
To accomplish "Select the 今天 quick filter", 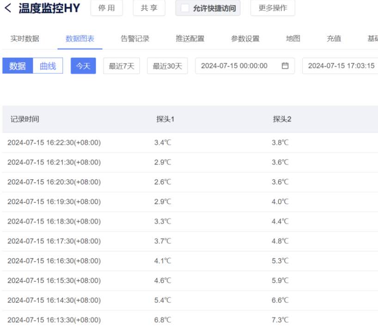I will click(x=83, y=66).
